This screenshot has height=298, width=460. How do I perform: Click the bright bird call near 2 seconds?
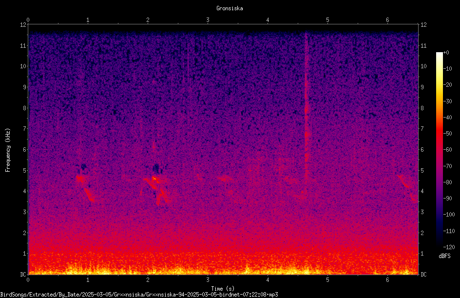[x=155, y=188]
